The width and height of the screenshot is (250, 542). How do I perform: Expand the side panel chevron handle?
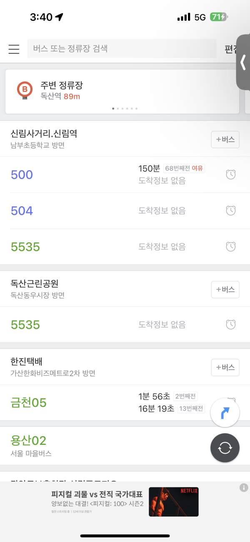click(x=243, y=63)
